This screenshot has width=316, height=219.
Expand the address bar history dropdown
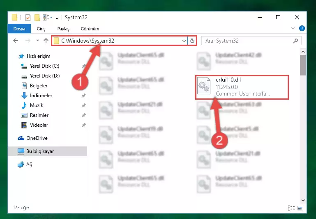(184, 41)
